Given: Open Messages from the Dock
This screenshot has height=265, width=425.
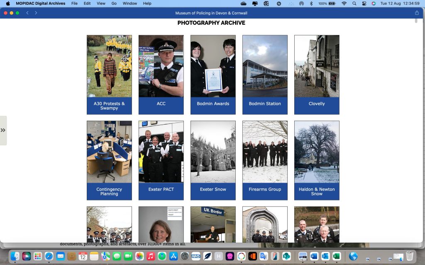Looking at the screenshot, I should tap(117, 256).
